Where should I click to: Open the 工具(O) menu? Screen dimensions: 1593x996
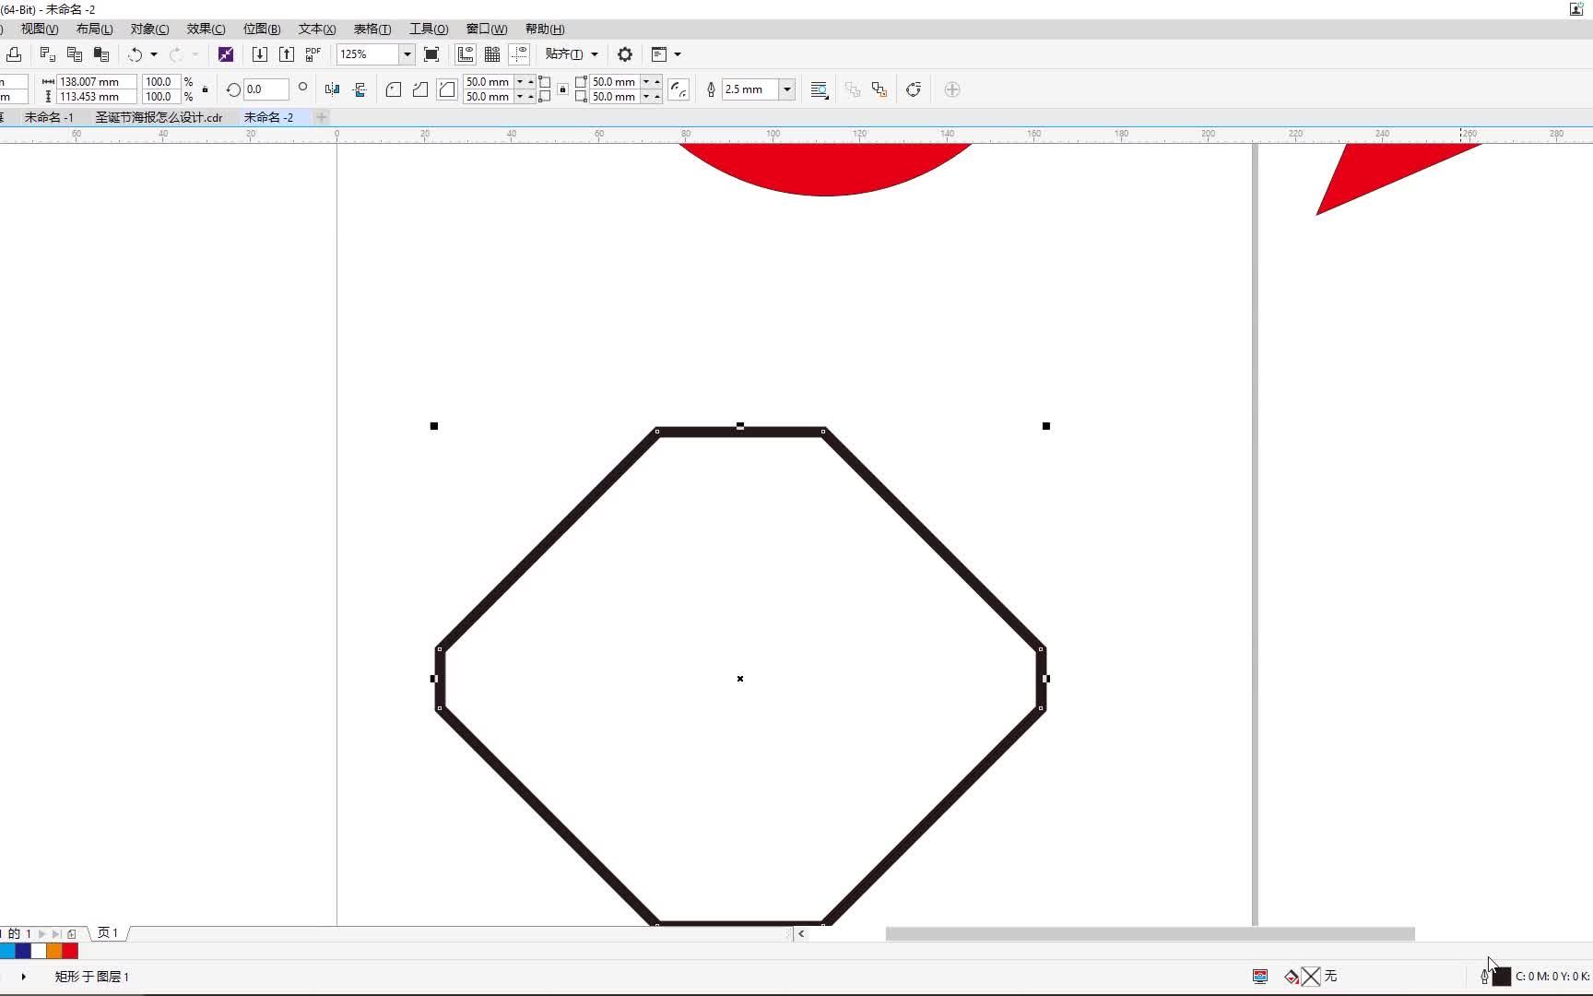pyautogui.click(x=429, y=30)
